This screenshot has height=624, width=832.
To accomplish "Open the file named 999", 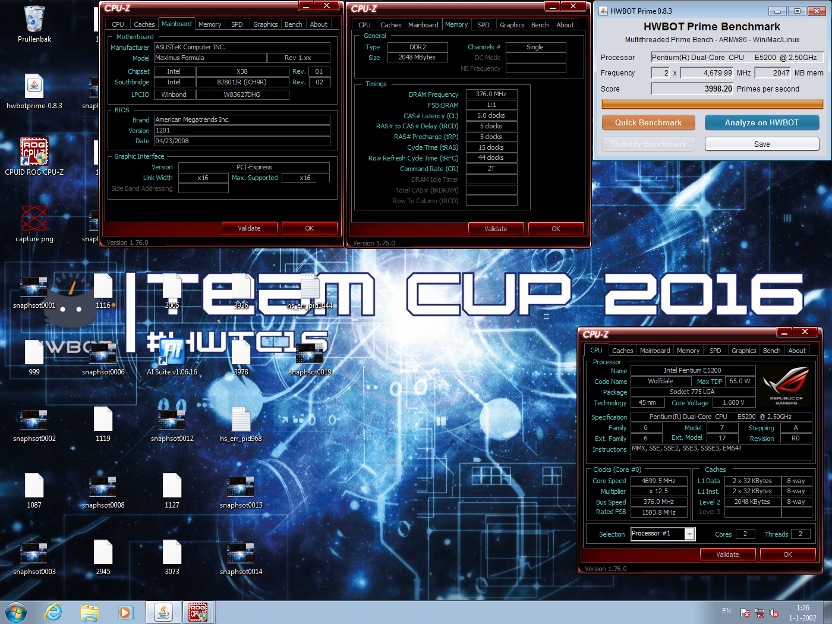I will [34, 358].
